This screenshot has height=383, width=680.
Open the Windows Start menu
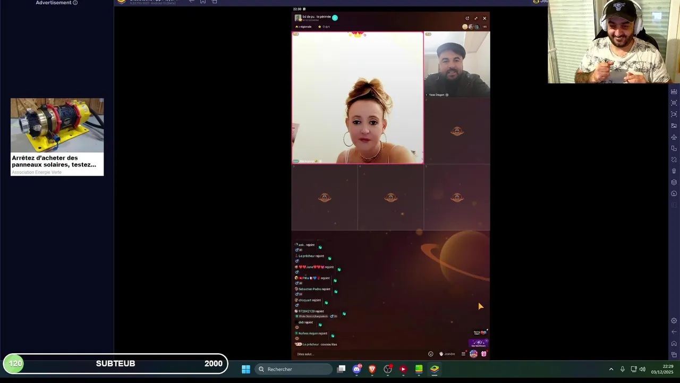point(246,369)
